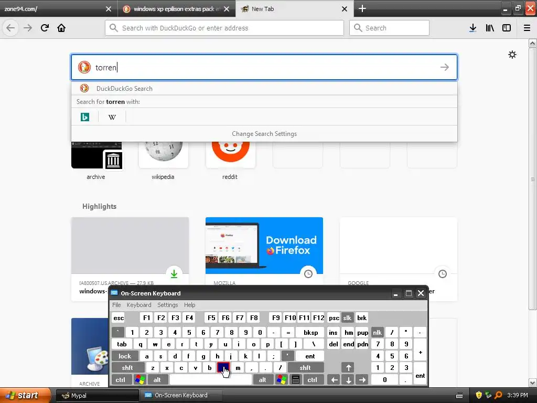Submit search with the arrow button
This screenshot has width=537, height=403.
[x=445, y=67]
